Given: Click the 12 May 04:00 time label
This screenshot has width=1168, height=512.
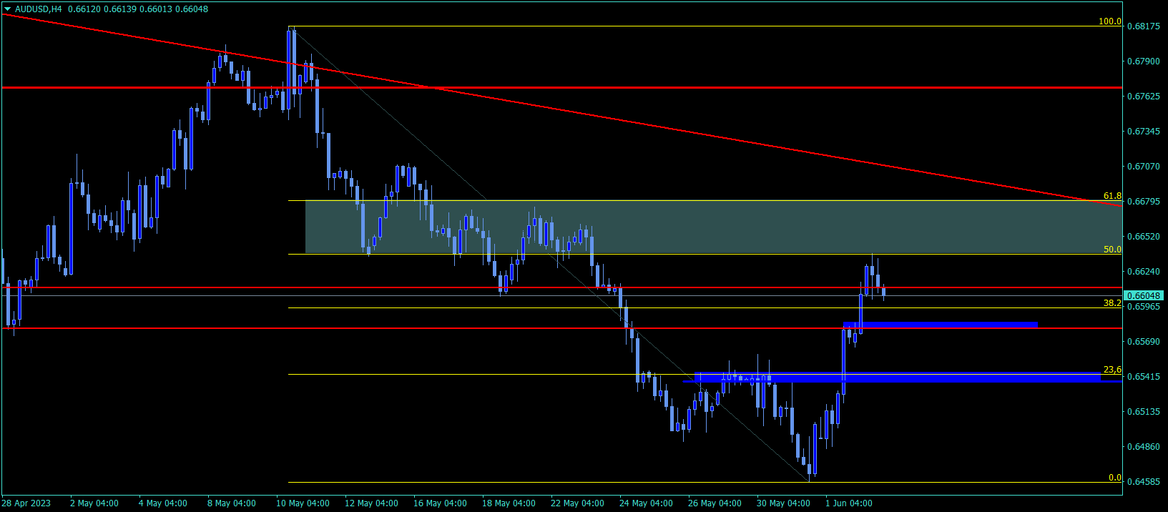Looking at the screenshot, I should pos(372,503).
